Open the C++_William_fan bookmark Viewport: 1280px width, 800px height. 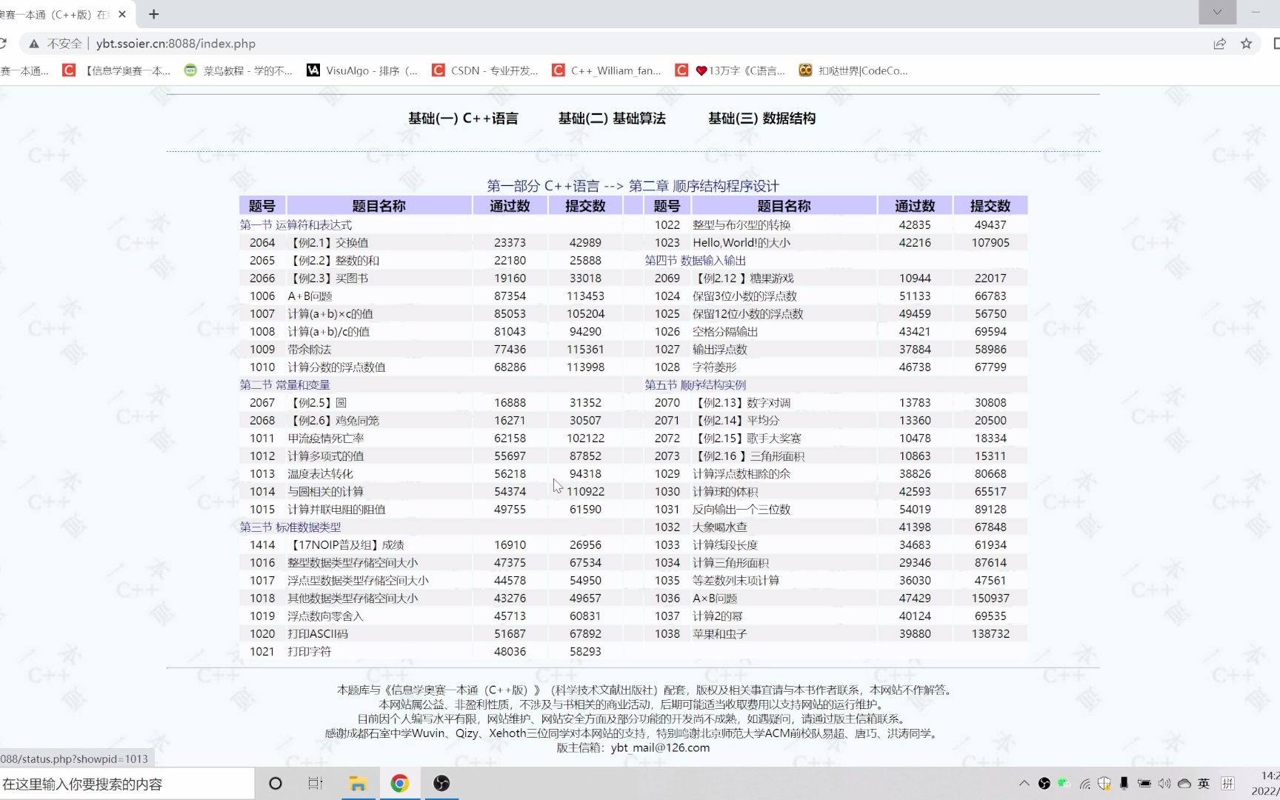607,70
